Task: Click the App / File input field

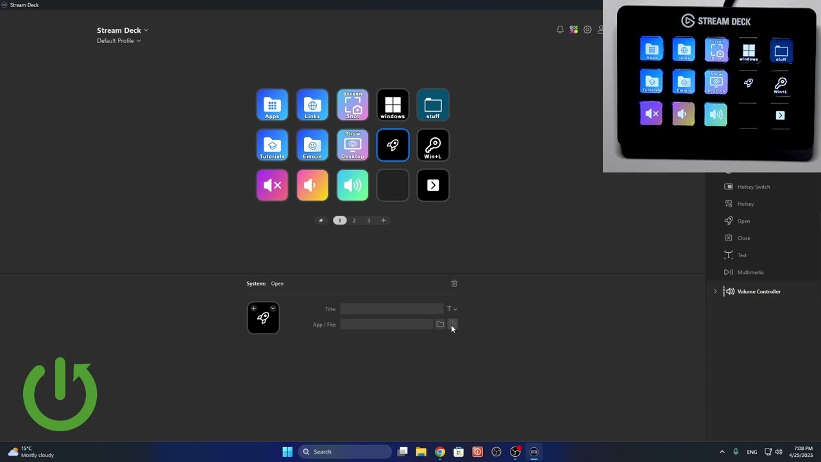Action: coord(387,324)
